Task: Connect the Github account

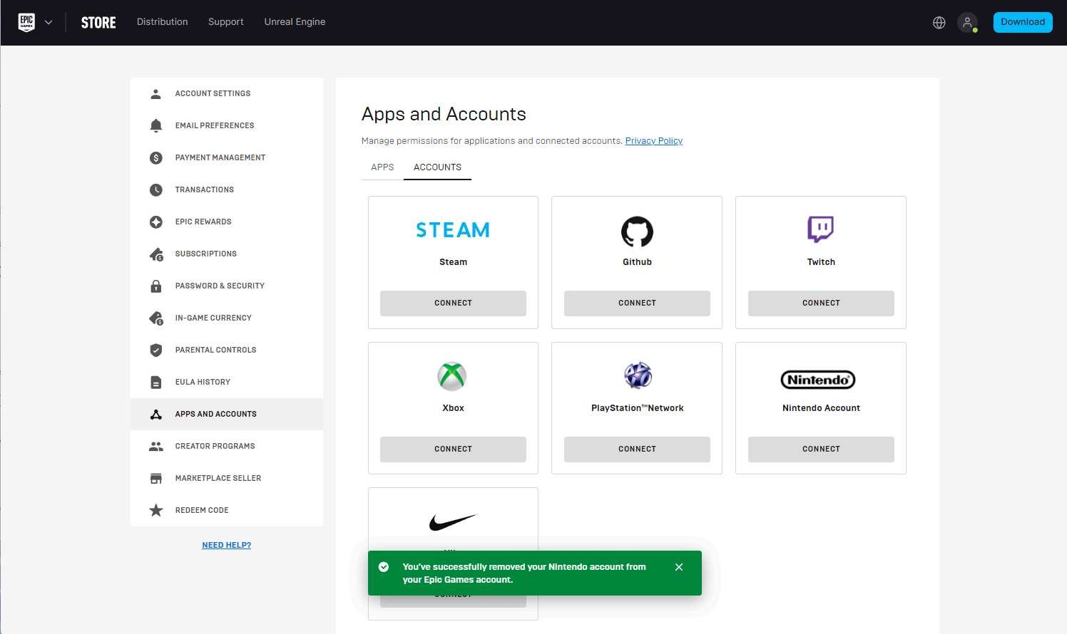Action: point(637,303)
